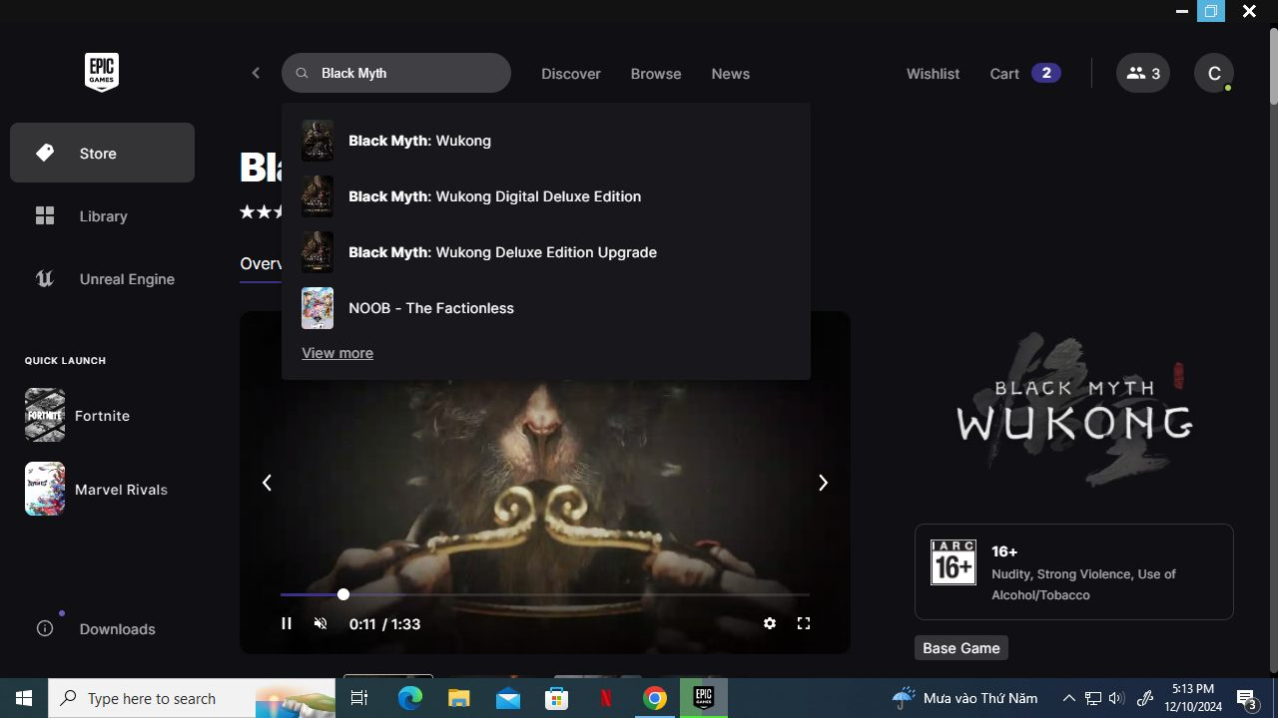
Task: Show next media slide
Action: pyautogui.click(x=823, y=483)
